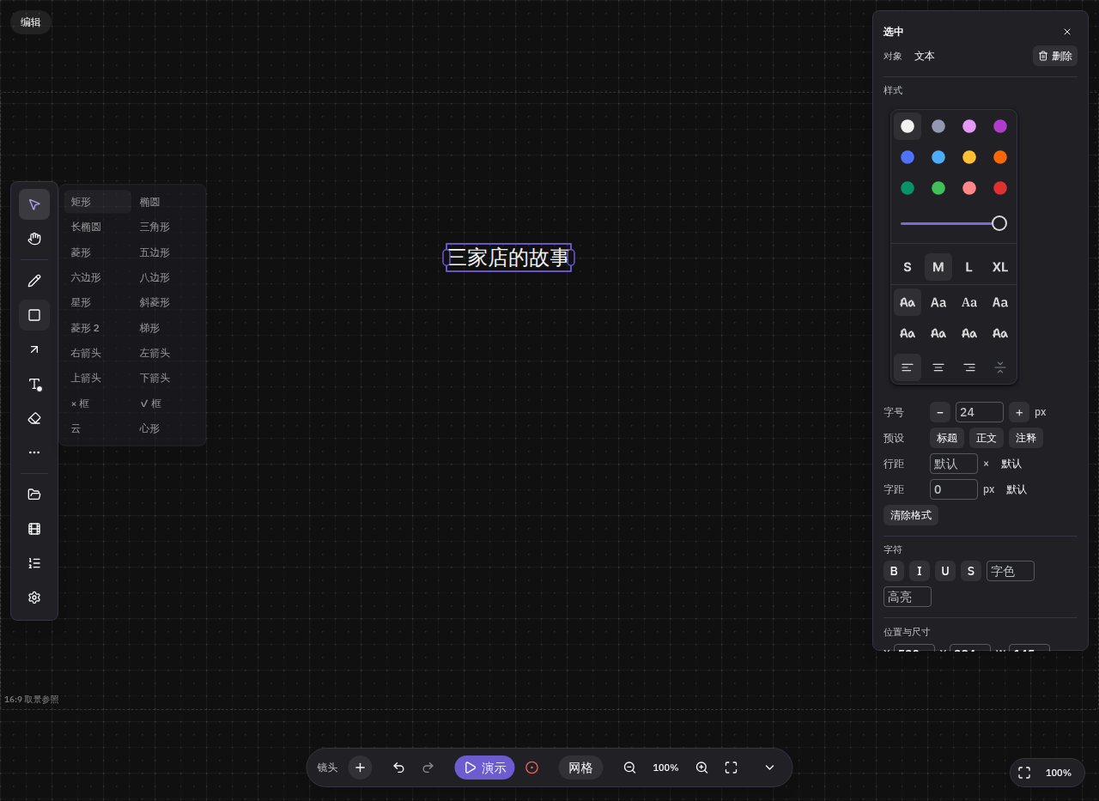Open the folder icon in left toolbar
1099x801 pixels.
point(34,495)
